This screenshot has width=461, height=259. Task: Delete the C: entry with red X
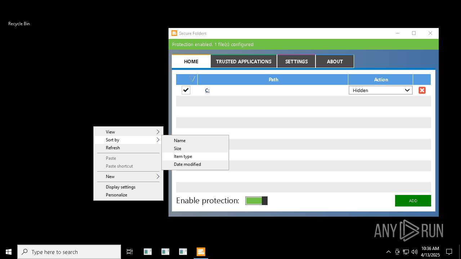coord(422,90)
